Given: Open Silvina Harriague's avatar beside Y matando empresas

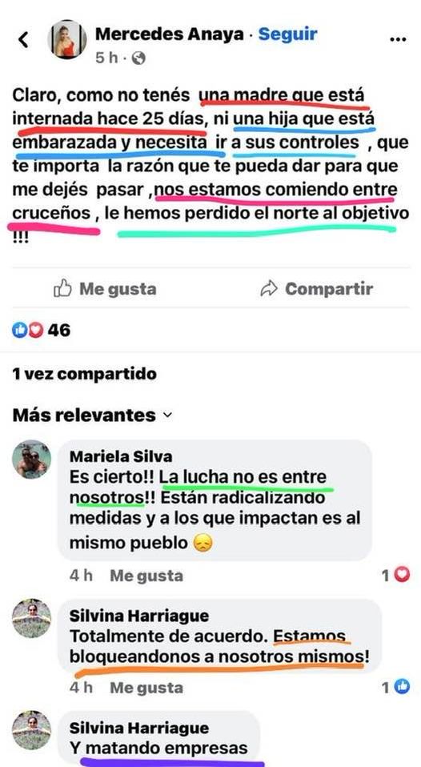Looking at the screenshot, I should pos(31,730).
